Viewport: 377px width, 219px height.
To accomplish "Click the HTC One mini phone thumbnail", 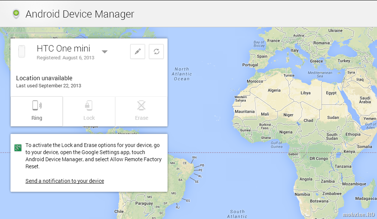I will point(22,51).
